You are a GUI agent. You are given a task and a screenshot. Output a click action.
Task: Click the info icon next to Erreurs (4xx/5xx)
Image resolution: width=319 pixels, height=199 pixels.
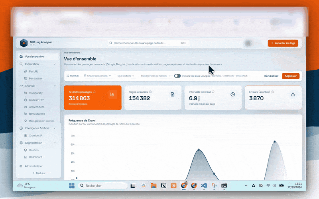click(273, 92)
